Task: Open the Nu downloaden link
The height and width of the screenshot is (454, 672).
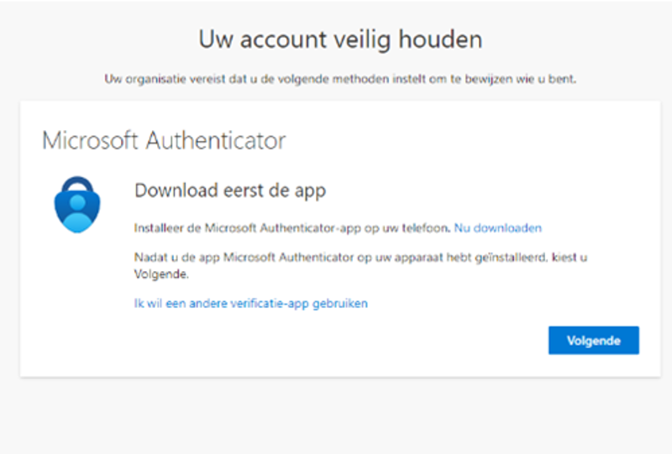Action: pyautogui.click(x=497, y=227)
